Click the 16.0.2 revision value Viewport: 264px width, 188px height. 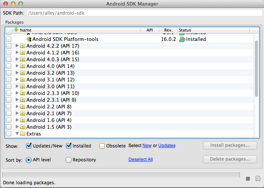coord(168,39)
